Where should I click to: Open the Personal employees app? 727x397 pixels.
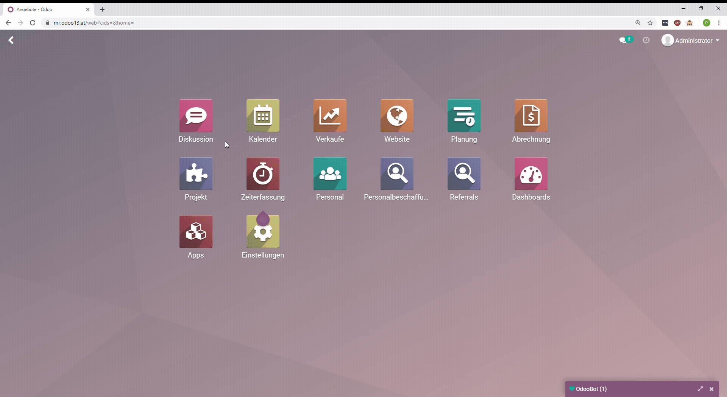[x=330, y=174]
